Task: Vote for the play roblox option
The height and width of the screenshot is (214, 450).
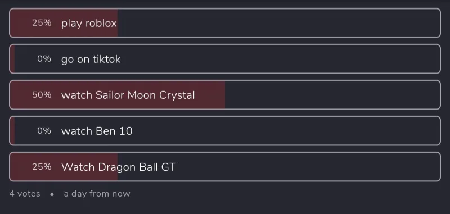Action: [225, 23]
